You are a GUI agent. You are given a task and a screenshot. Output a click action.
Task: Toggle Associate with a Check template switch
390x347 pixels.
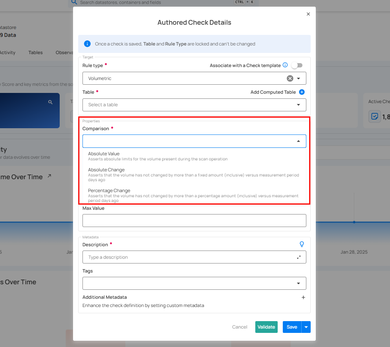297,65
